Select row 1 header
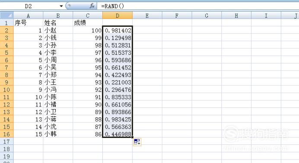299x163 pixels. pos(6,23)
